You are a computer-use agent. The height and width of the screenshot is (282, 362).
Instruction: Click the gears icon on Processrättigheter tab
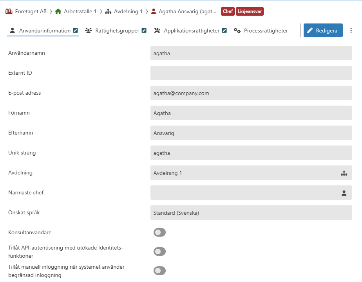point(237,31)
